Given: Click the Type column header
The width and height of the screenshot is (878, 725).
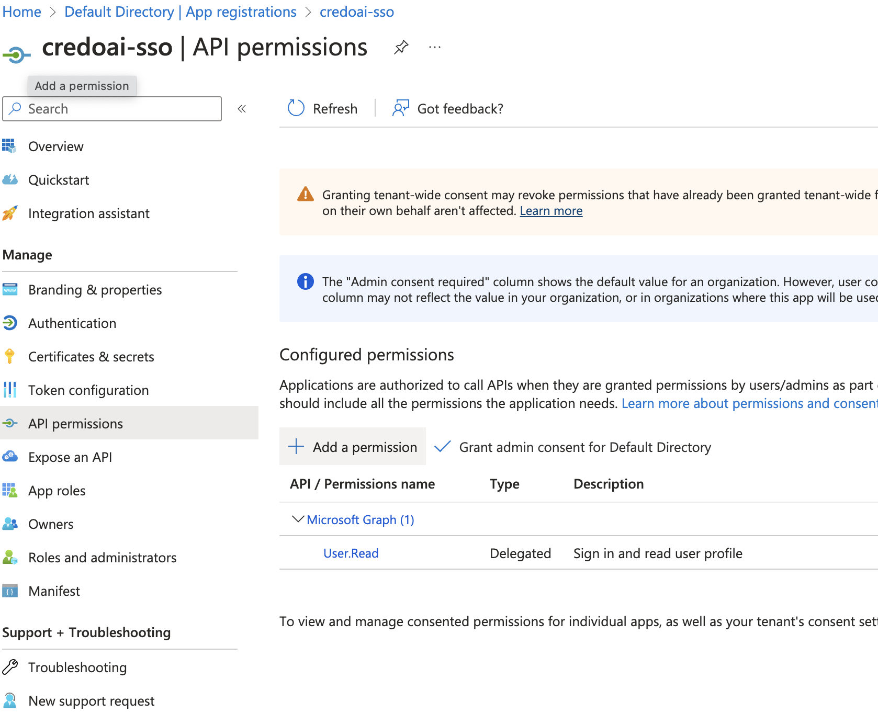Looking at the screenshot, I should tap(504, 484).
